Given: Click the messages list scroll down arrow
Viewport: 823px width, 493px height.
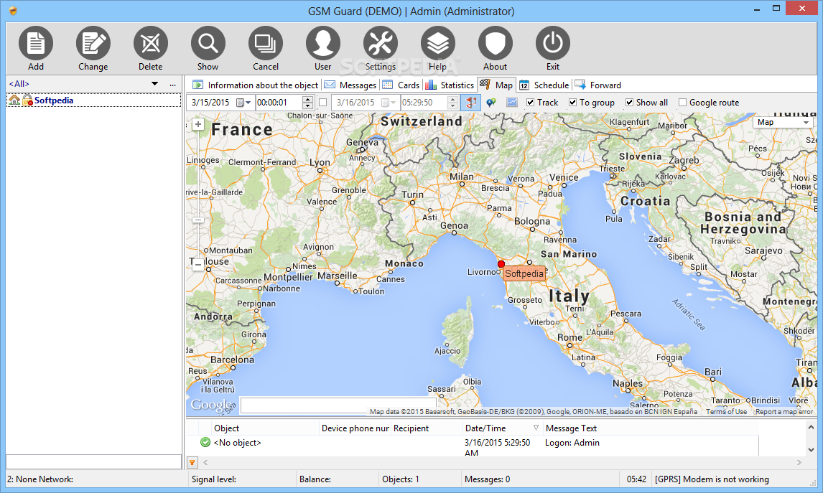Looking at the screenshot, I should tap(811, 450).
